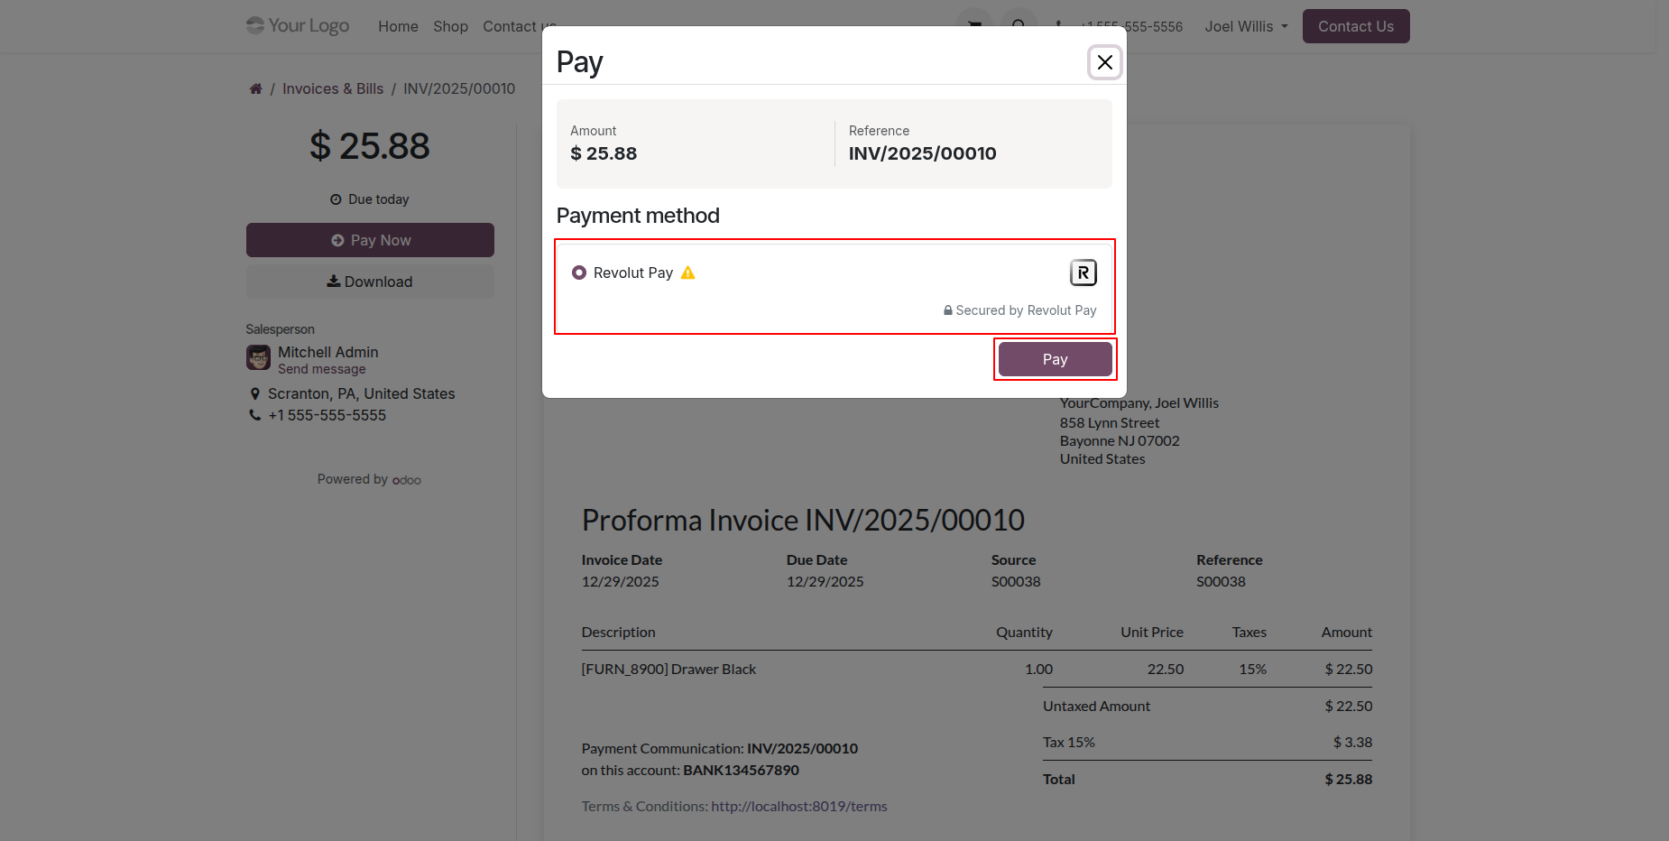Click the Pay Now button
This screenshot has width=1669, height=841.
tap(370, 240)
